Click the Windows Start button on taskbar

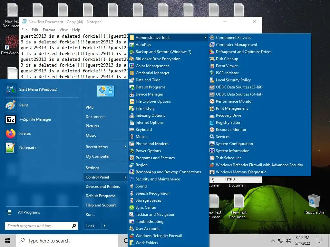pyautogui.click(x=8, y=241)
